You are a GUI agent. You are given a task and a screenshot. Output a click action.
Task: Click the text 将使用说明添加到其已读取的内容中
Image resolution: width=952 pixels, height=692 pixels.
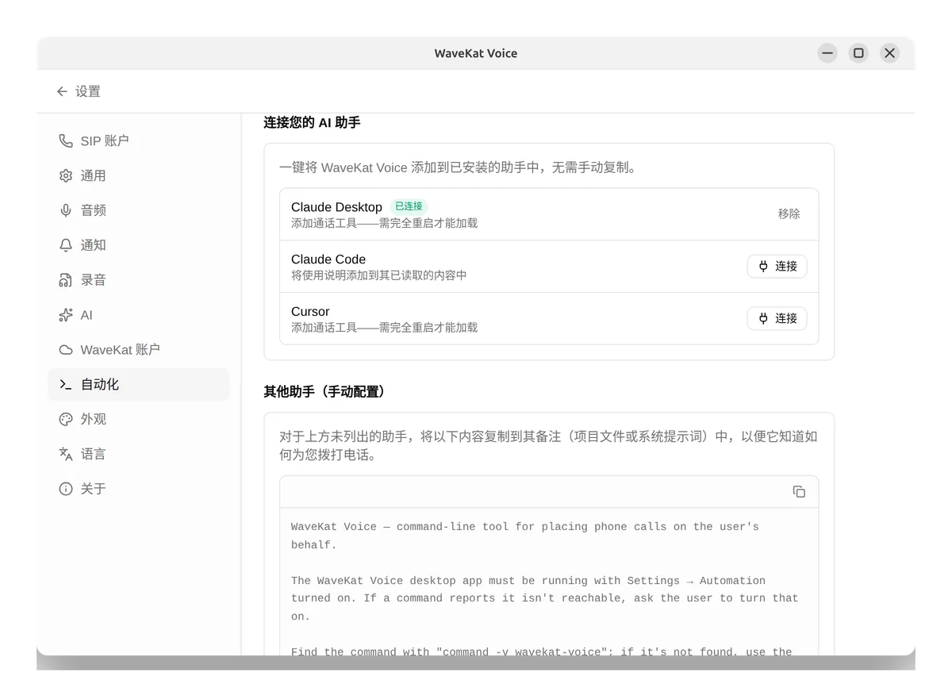point(379,275)
